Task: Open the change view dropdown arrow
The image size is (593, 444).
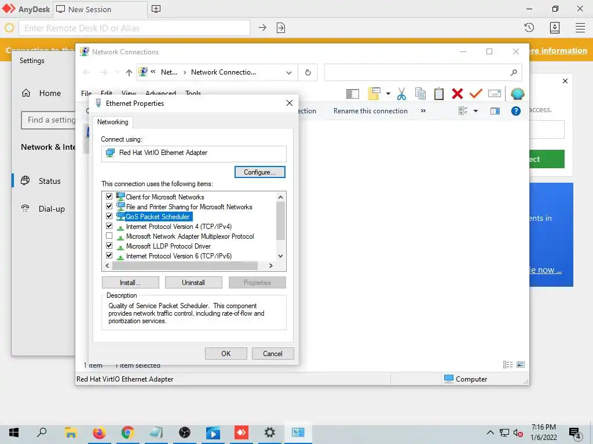Action: 476,111
